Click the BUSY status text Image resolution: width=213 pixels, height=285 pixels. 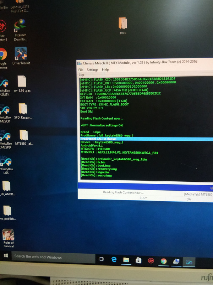point(143,198)
